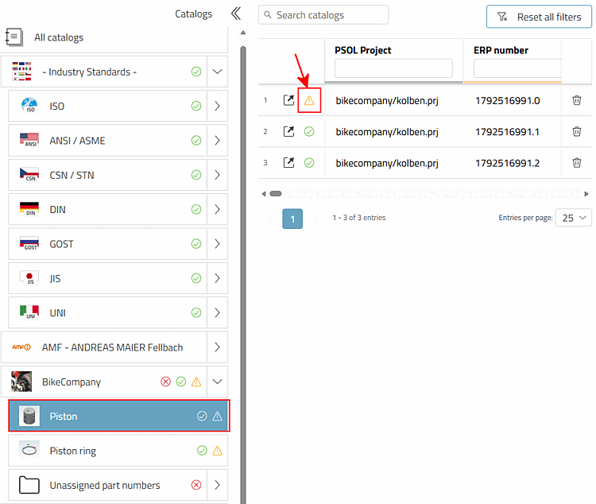
Task: Open the Entries per page dropdown
Action: (573, 218)
